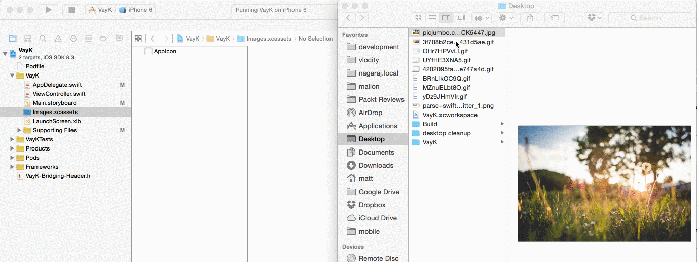Switch Finder to icon view

point(418,18)
